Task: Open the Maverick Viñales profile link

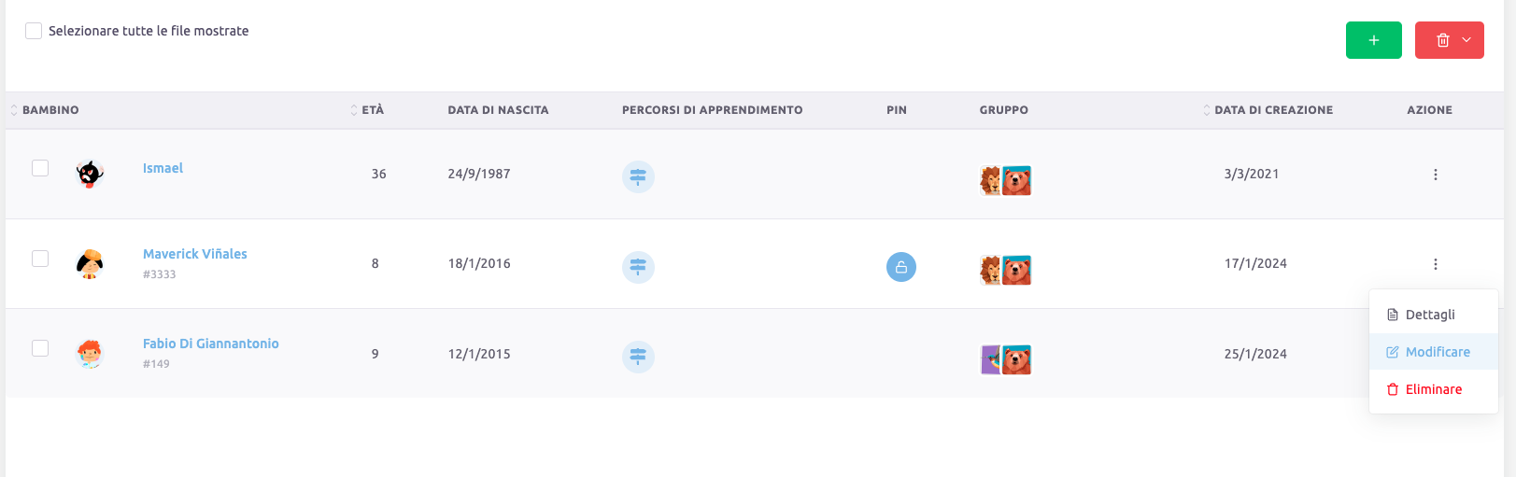Action: pyautogui.click(x=194, y=254)
